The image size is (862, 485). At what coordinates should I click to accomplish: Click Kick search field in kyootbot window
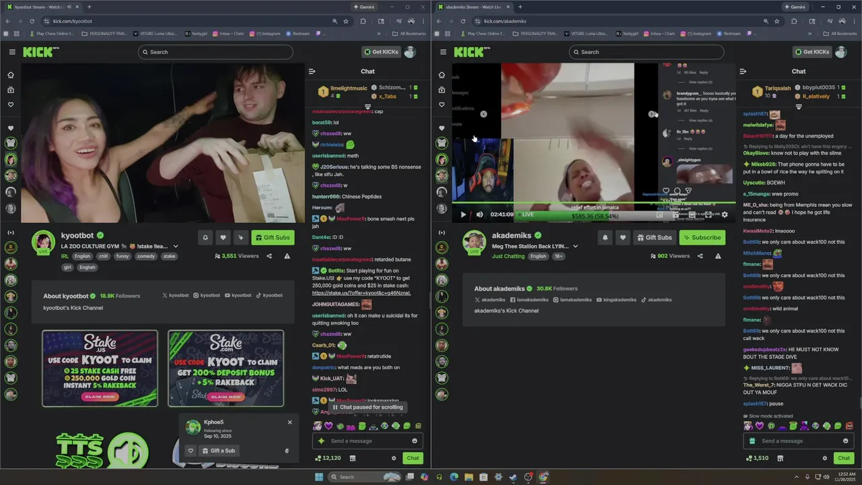point(215,52)
